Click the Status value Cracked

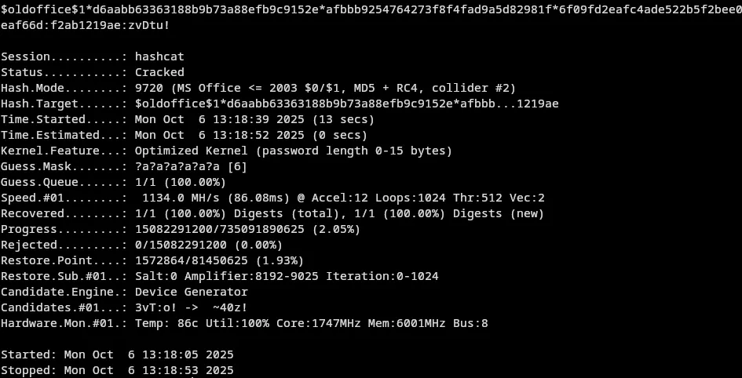pos(159,72)
